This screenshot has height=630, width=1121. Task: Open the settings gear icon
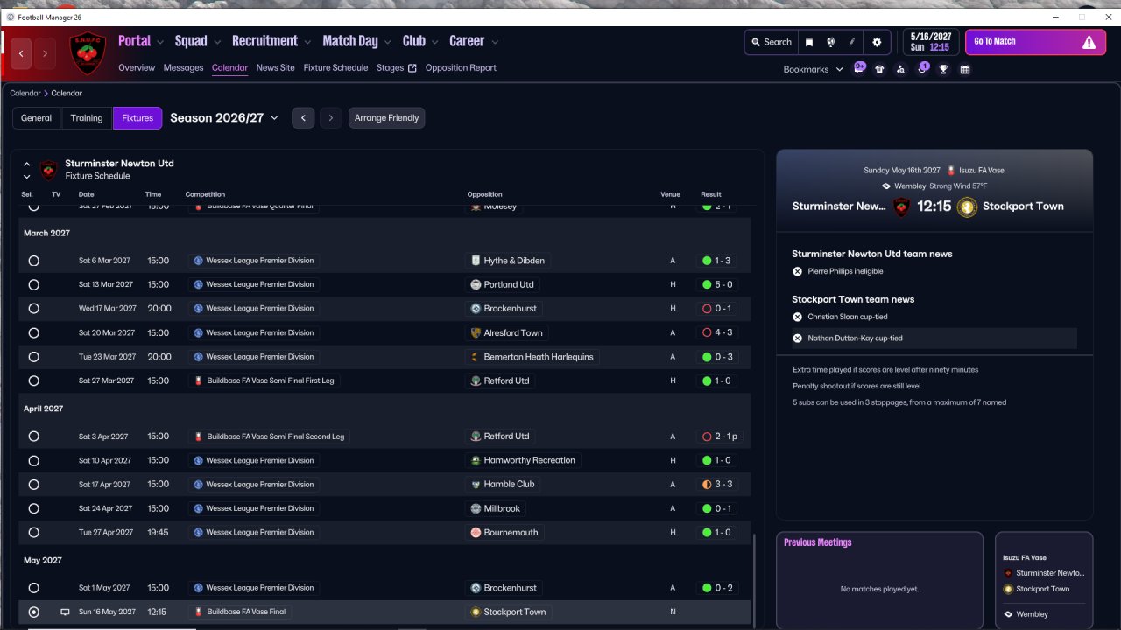click(x=877, y=42)
